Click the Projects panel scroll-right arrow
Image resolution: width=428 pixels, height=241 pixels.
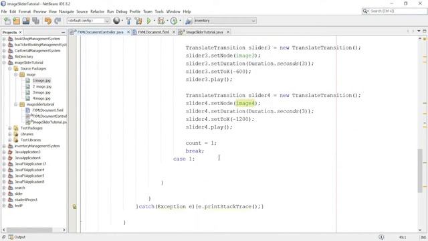coord(64,230)
